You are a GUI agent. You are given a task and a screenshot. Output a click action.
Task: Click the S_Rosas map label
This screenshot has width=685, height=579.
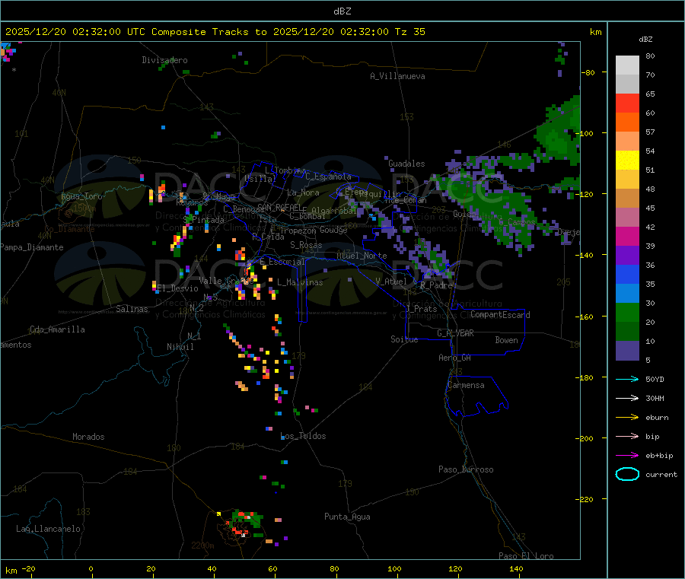point(306,245)
